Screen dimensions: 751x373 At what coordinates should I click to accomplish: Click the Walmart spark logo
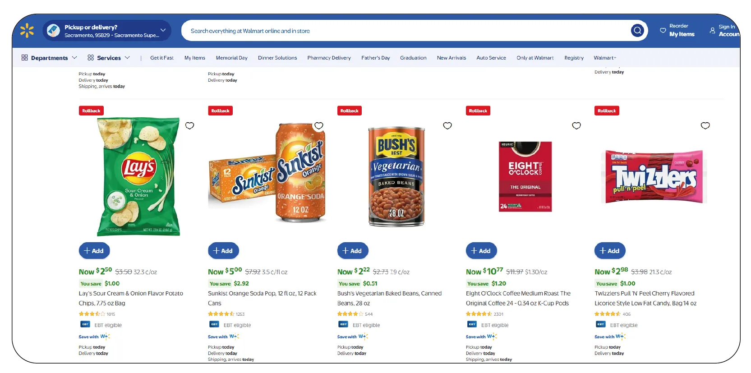[x=27, y=31]
